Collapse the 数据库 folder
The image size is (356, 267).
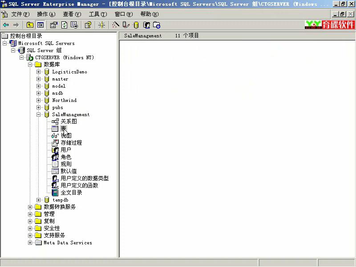(x=30, y=65)
